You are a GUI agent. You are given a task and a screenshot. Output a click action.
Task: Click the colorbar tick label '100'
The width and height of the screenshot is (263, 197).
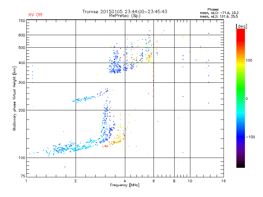pyautogui.click(x=249, y=60)
